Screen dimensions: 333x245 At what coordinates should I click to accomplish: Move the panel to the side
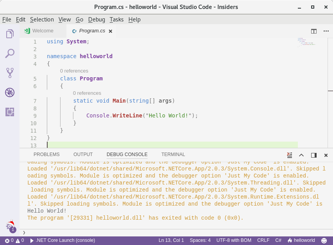click(x=313, y=155)
